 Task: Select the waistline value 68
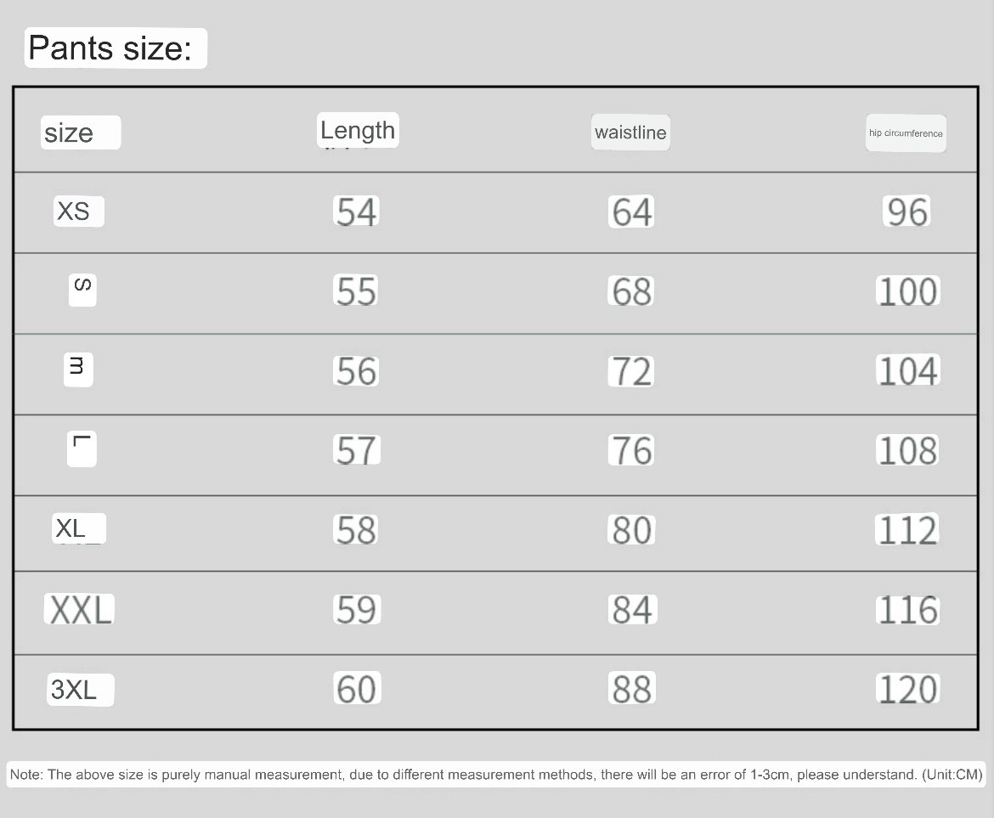(630, 291)
